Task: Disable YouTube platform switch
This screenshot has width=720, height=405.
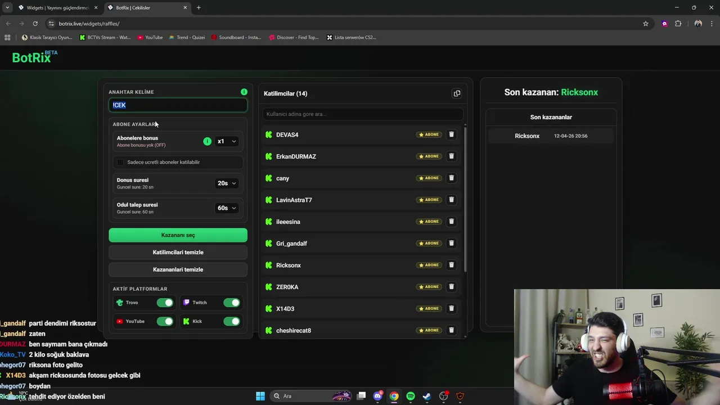Action: 165,321
